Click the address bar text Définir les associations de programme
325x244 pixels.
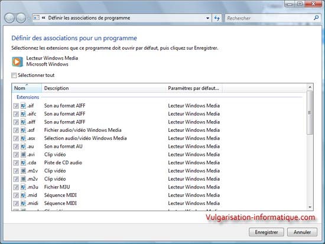pos(89,18)
